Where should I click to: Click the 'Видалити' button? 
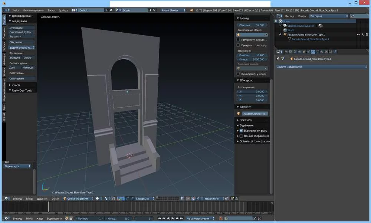tap(21, 36)
